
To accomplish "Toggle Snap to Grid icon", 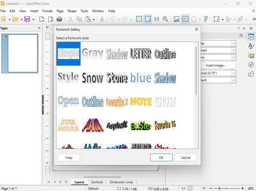I will point(148,19).
